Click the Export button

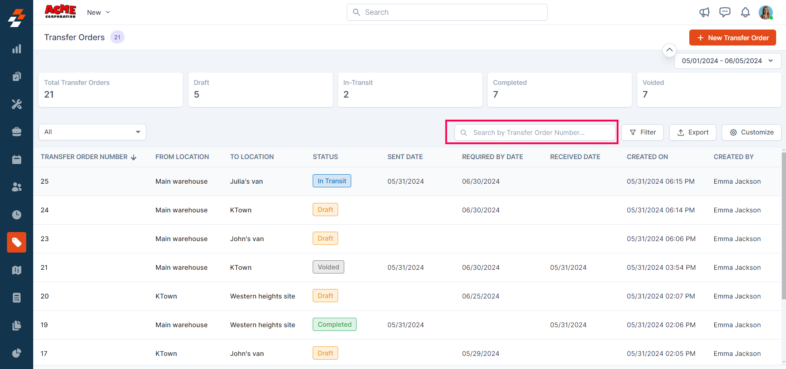pyautogui.click(x=693, y=132)
